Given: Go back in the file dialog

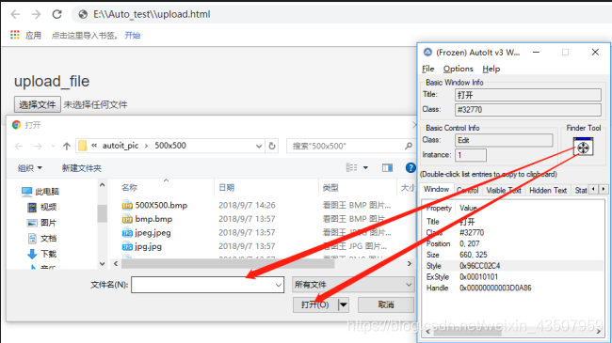Looking at the screenshot, I should 19,147.
